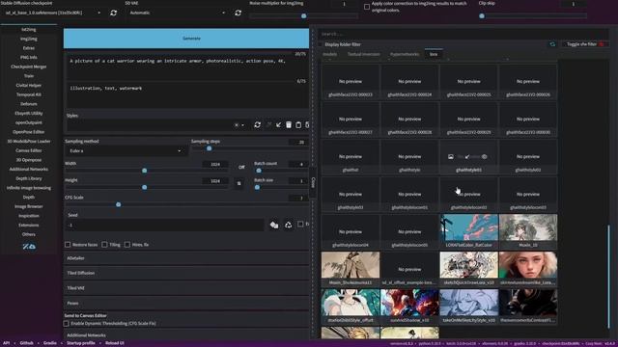Adjust the Batch count slider
This screenshot has height=347, width=618.
pos(281,171)
